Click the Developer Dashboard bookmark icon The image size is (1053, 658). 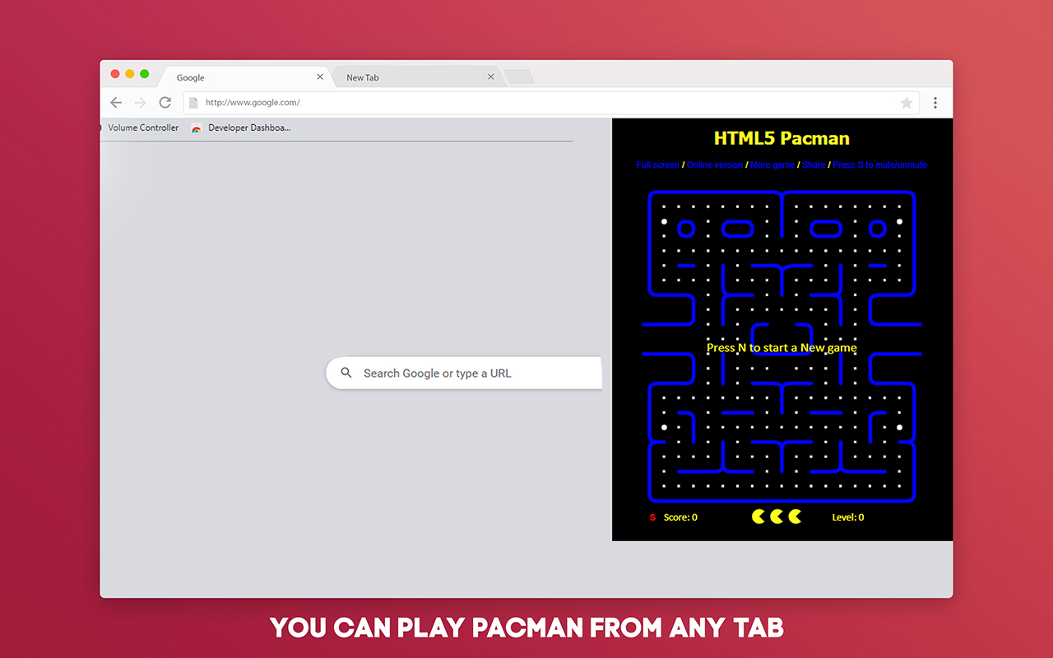[197, 128]
